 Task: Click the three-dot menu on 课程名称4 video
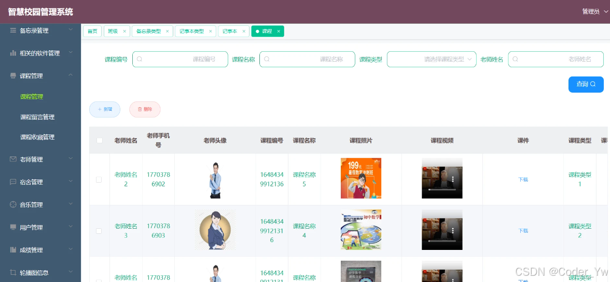[453, 231]
